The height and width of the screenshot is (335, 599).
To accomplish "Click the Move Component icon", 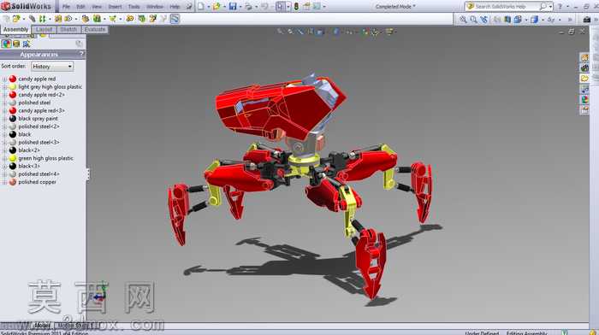I will click(68, 19).
